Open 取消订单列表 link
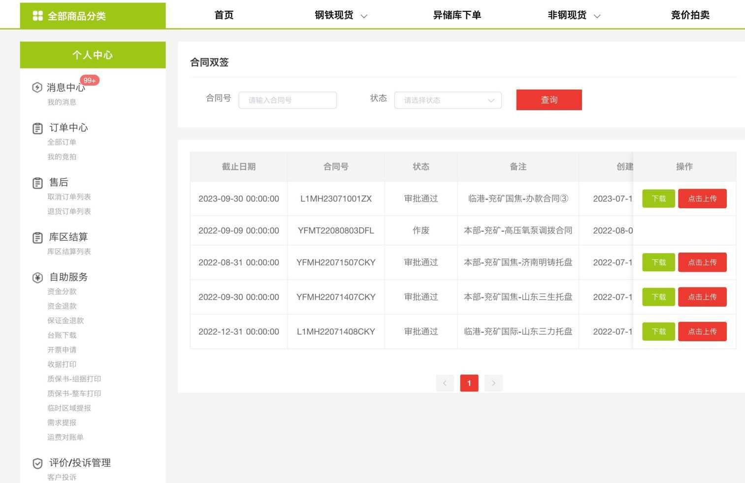Screen dimensions: 745x483 [69, 197]
